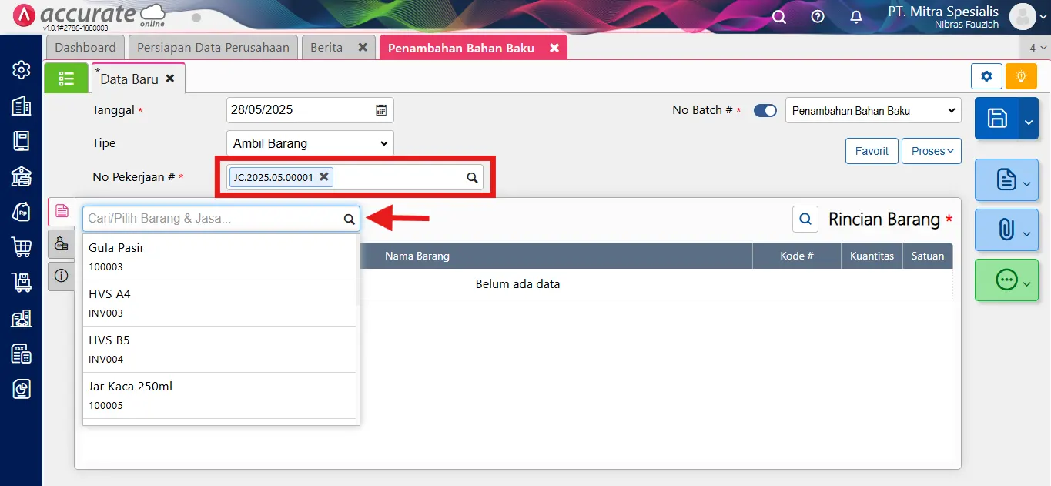1051x486 pixels.
Task: Open the shopping cart sidebar module
Action: pos(21,247)
